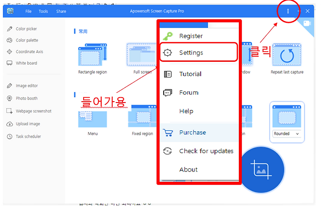The image size is (322, 210).
Task: Open Tutorial from the dropdown menu
Action: (x=199, y=74)
